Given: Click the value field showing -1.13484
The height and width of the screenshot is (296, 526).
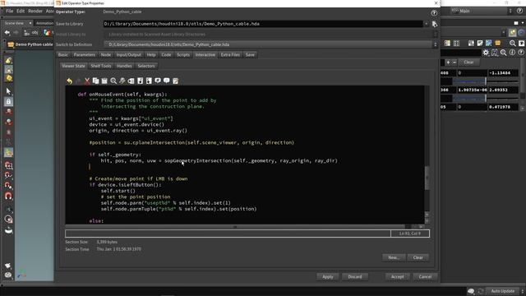Looking at the screenshot, I should pyautogui.click(x=503, y=73).
